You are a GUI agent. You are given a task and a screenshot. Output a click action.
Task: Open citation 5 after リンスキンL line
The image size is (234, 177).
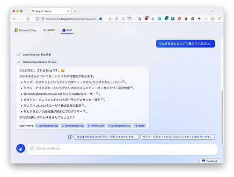(x=83, y=105)
